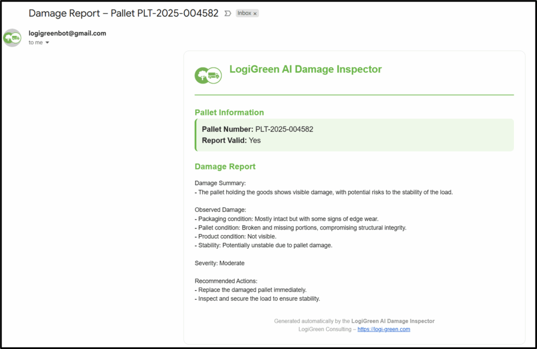The image size is (537, 349).
Task: Click the LogiGreen AI Damage Inspector title
Action: (305, 69)
